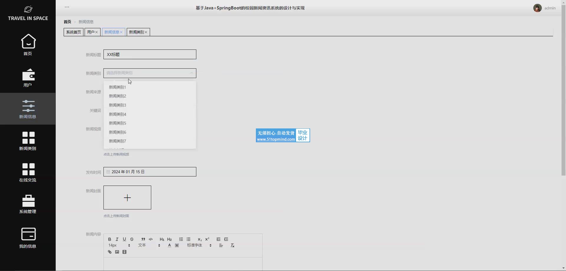Open the 标准字体 font family dropdown
Viewport: 566px width, 271px height.
[x=199, y=245]
